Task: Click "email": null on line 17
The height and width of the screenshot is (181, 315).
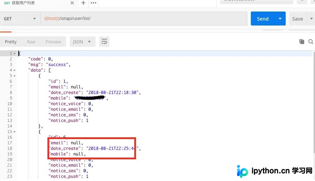Action: click(x=66, y=143)
